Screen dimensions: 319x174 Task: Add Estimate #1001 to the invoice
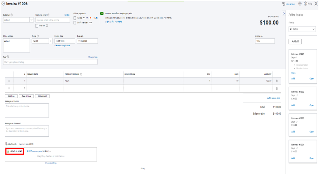coord(293,79)
